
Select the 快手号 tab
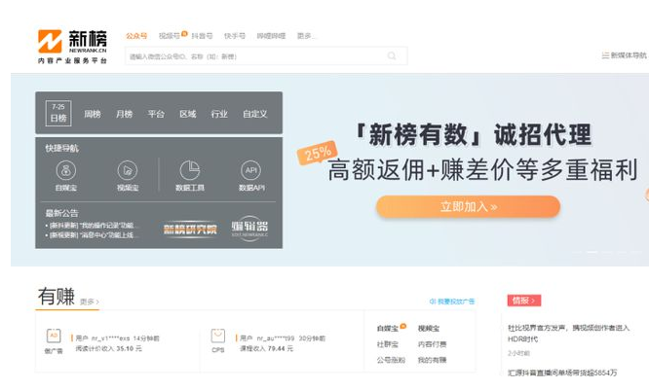(235, 36)
